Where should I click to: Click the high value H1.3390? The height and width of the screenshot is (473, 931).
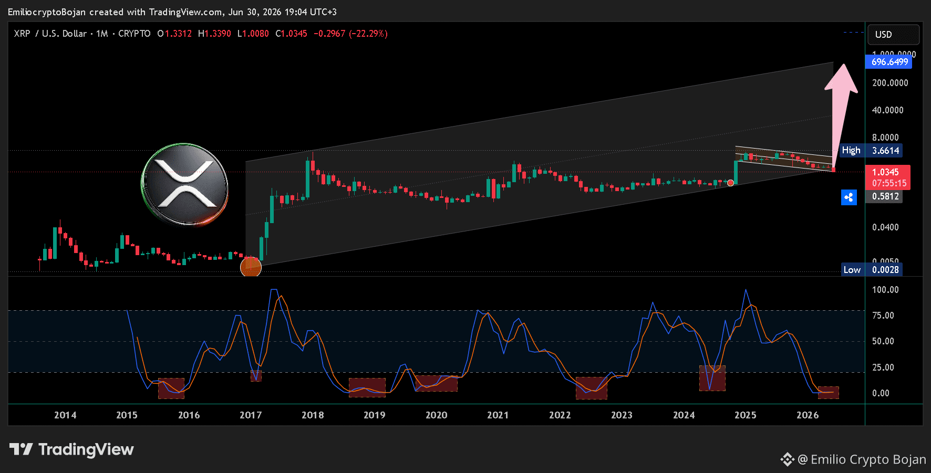[214, 34]
